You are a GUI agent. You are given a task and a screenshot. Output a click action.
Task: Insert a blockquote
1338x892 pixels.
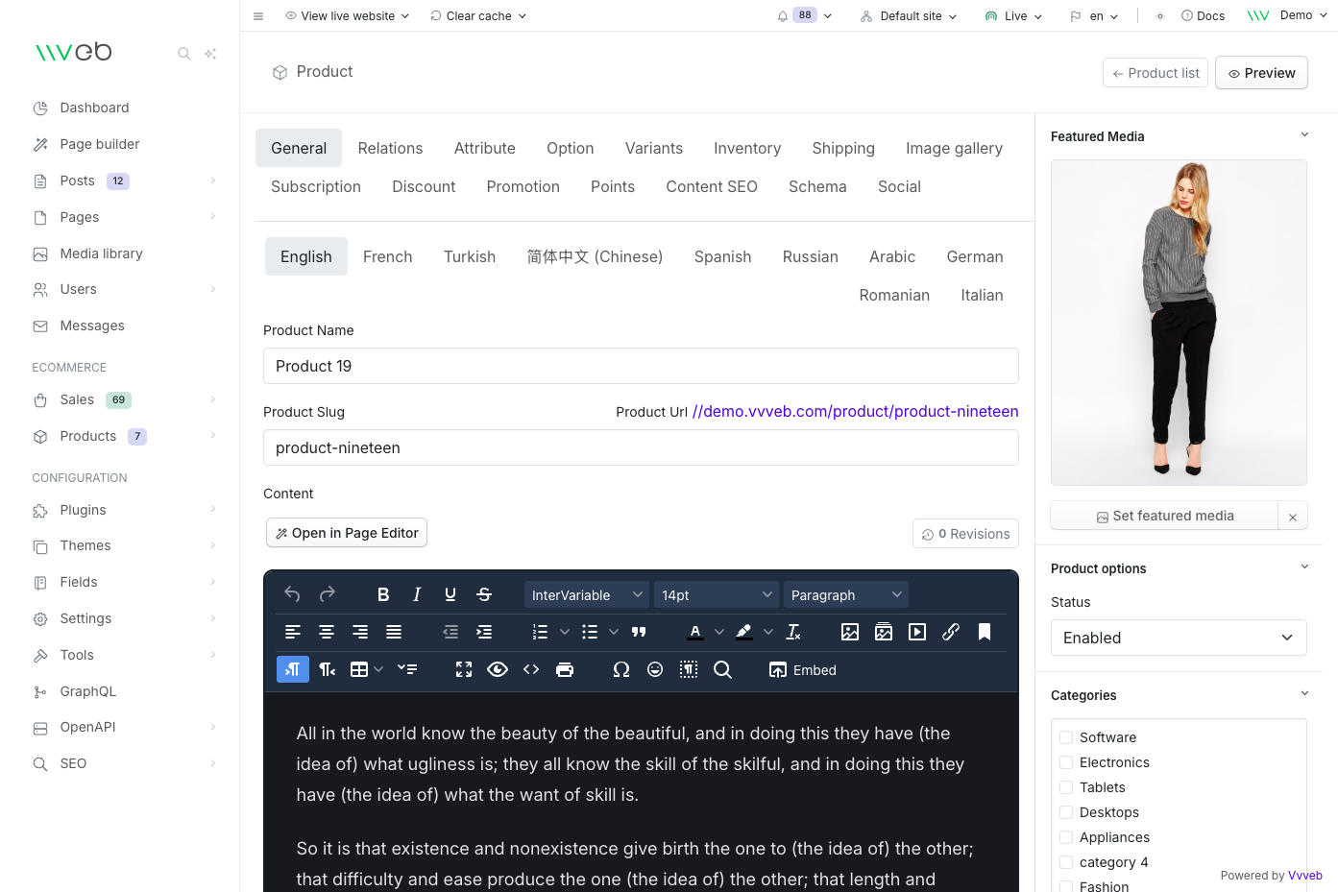pyautogui.click(x=639, y=632)
